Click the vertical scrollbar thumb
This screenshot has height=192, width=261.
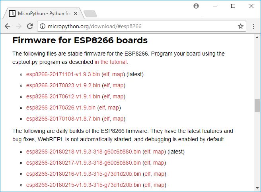coord(257,106)
